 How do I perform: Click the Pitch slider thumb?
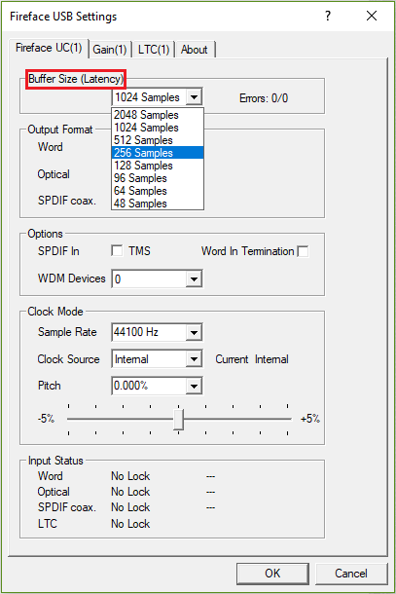(x=179, y=419)
